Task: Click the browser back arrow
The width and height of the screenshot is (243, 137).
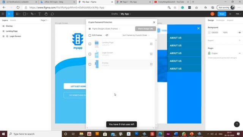Action: pos(4,8)
